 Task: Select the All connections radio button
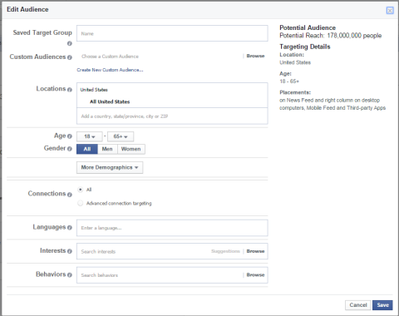pyautogui.click(x=81, y=190)
